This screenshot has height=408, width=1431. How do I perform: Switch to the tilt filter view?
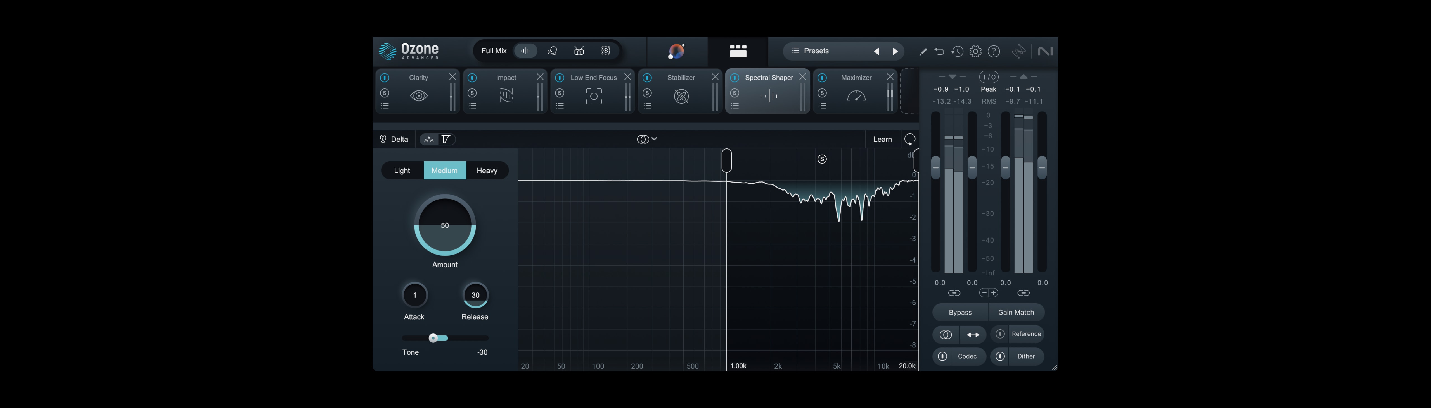point(446,139)
